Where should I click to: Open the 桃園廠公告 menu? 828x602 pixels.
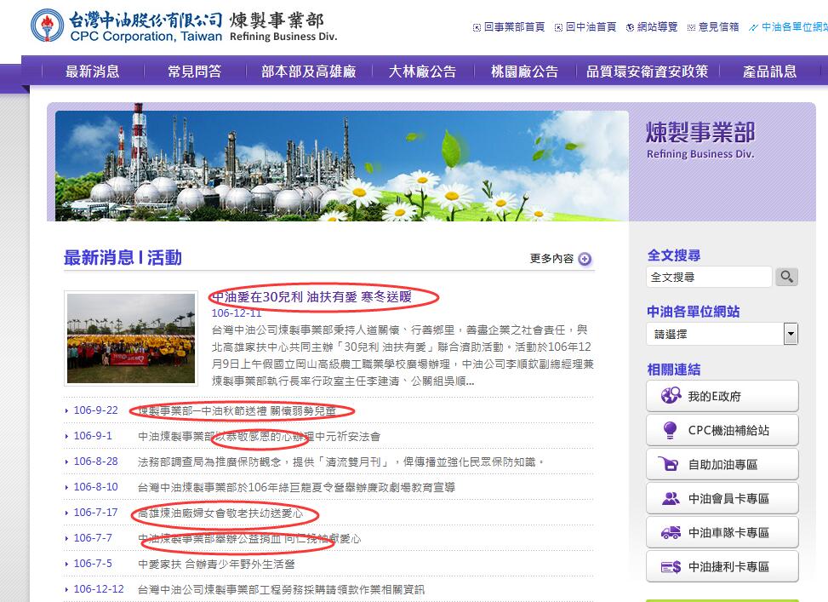pos(524,72)
